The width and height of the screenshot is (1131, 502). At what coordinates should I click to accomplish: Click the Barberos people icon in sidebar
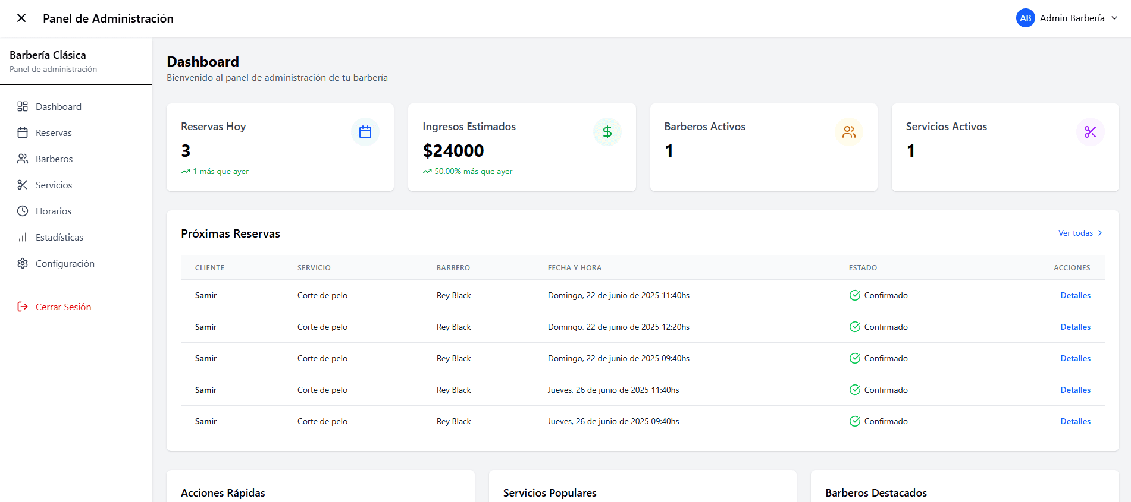pyautogui.click(x=23, y=159)
